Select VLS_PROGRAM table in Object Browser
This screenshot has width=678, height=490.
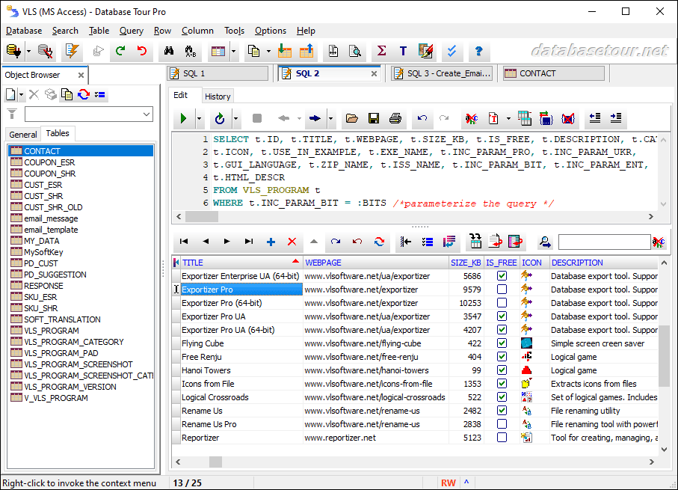[x=51, y=331]
